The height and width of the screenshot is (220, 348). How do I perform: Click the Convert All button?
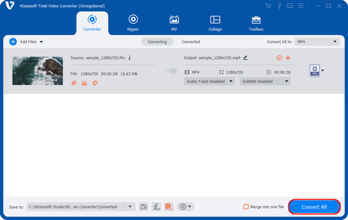point(314,207)
